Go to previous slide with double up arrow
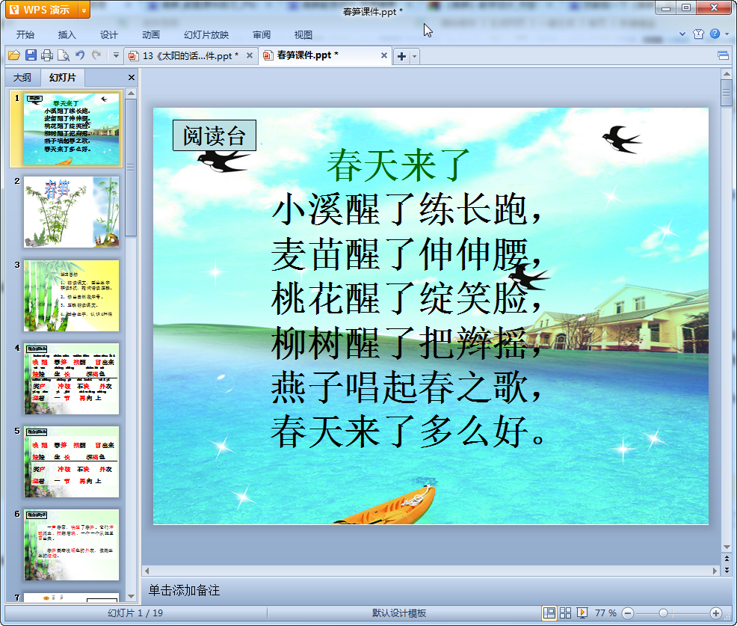 pyautogui.click(x=727, y=559)
